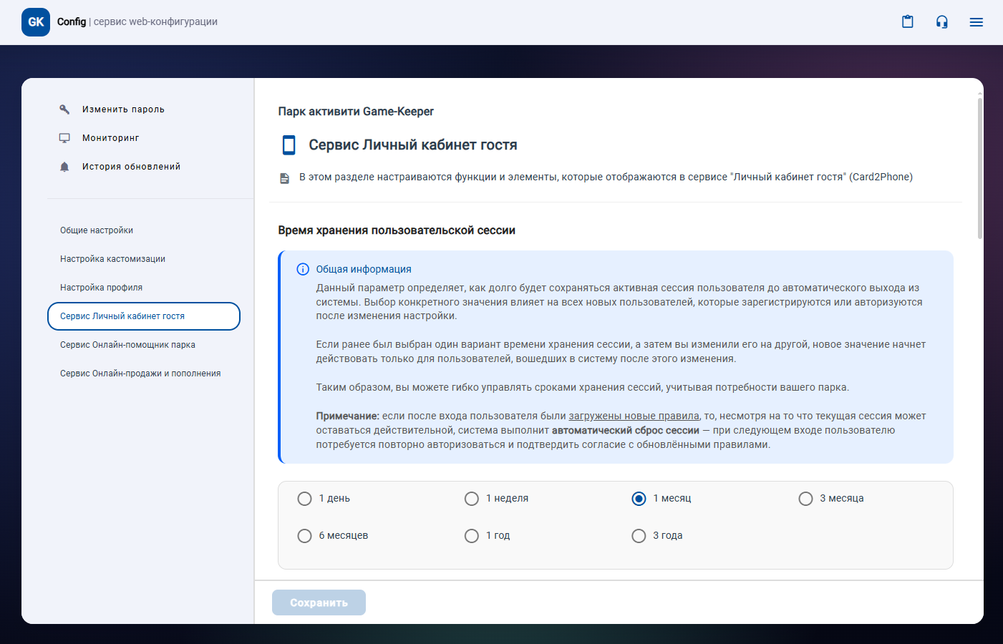Open the hamburger menu
1003x644 pixels.
click(x=976, y=22)
